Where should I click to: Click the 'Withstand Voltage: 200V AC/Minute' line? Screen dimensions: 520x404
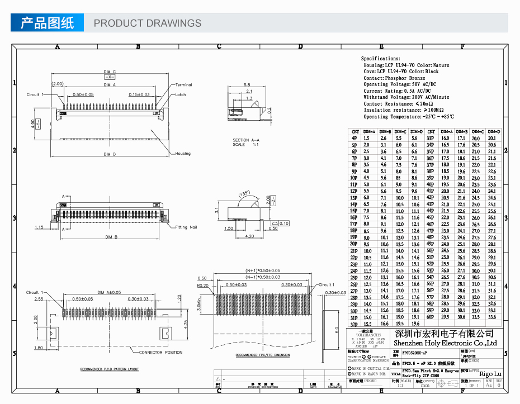tap(406, 97)
